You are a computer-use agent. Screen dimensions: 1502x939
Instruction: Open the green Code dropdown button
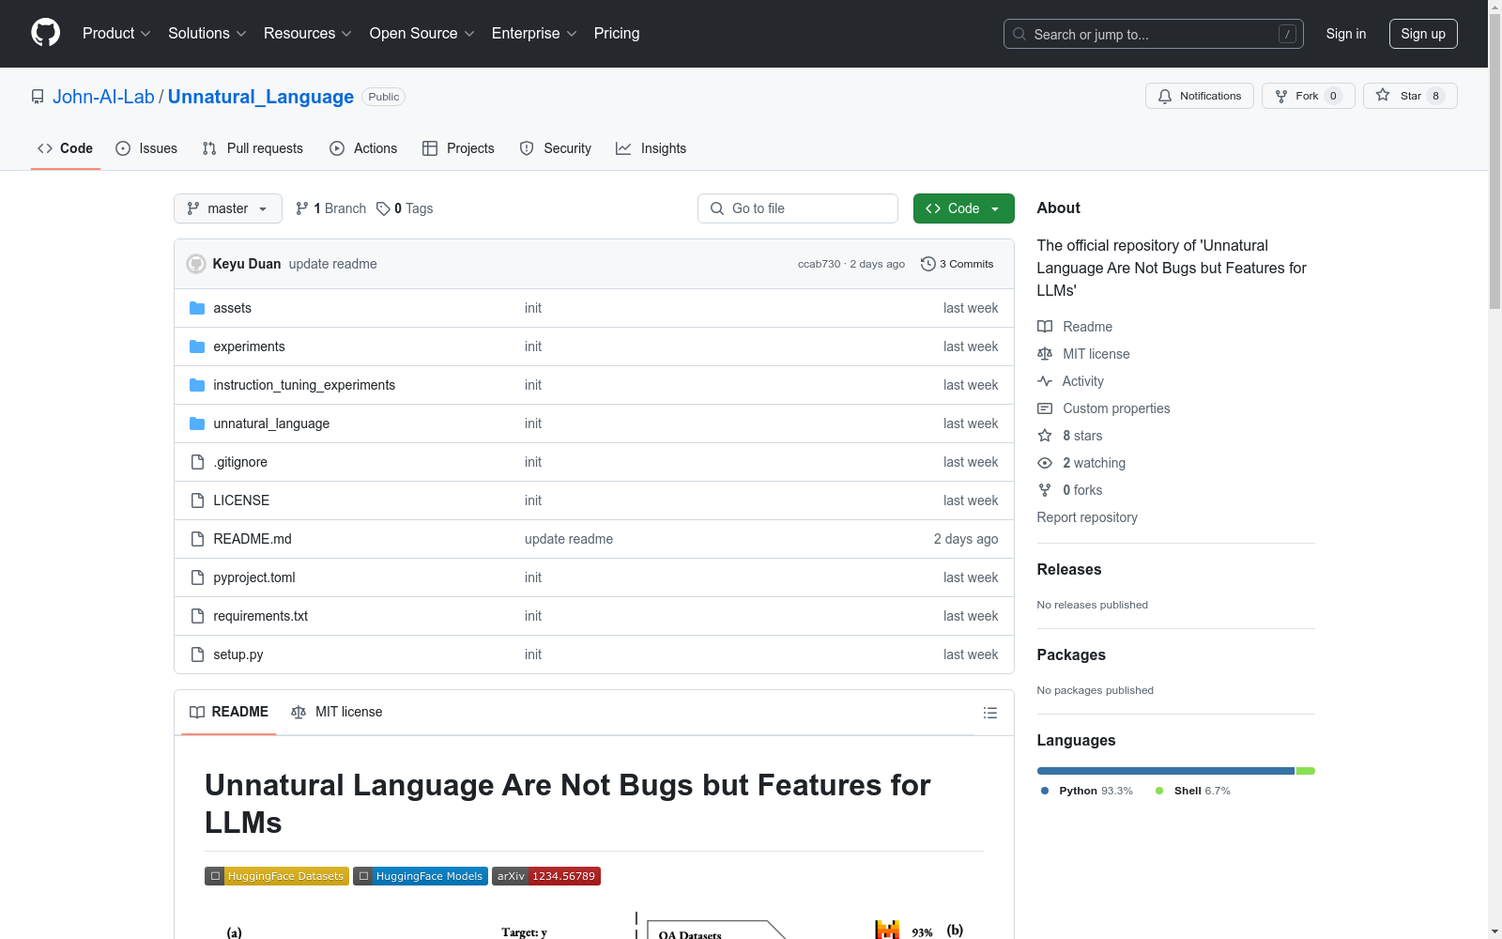pos(963,208)
